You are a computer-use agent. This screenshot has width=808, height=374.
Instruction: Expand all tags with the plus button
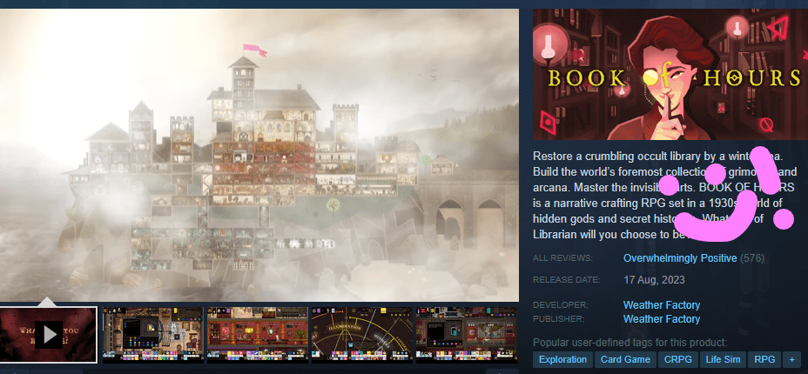pyautogui.click(x=791, y=359)
